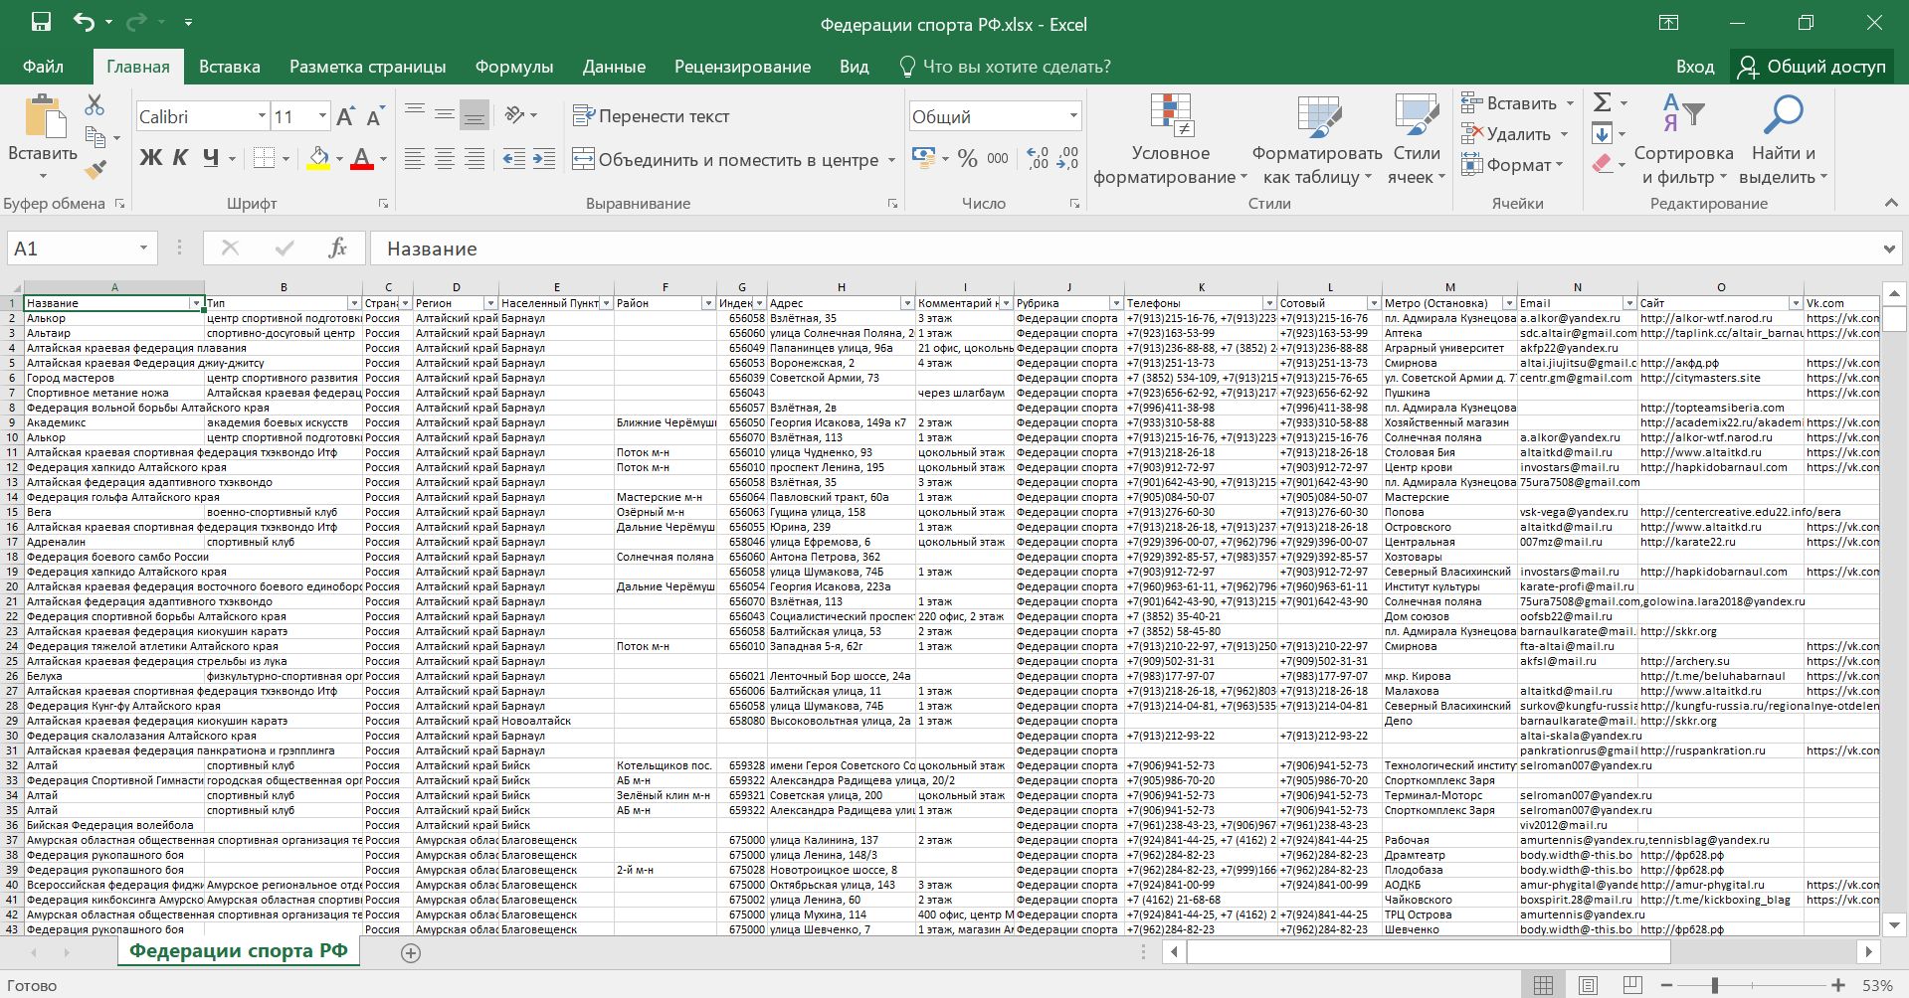This screenshot has height=998, width=1909.
Task: Toggle the Перенести текст wrap option
Action: pyautogui.click(x=652, y=116)
